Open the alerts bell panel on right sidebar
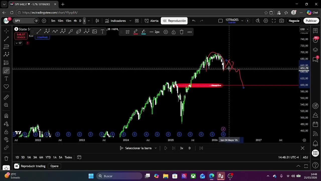321x181 pixels. click(x=315, y=144)
